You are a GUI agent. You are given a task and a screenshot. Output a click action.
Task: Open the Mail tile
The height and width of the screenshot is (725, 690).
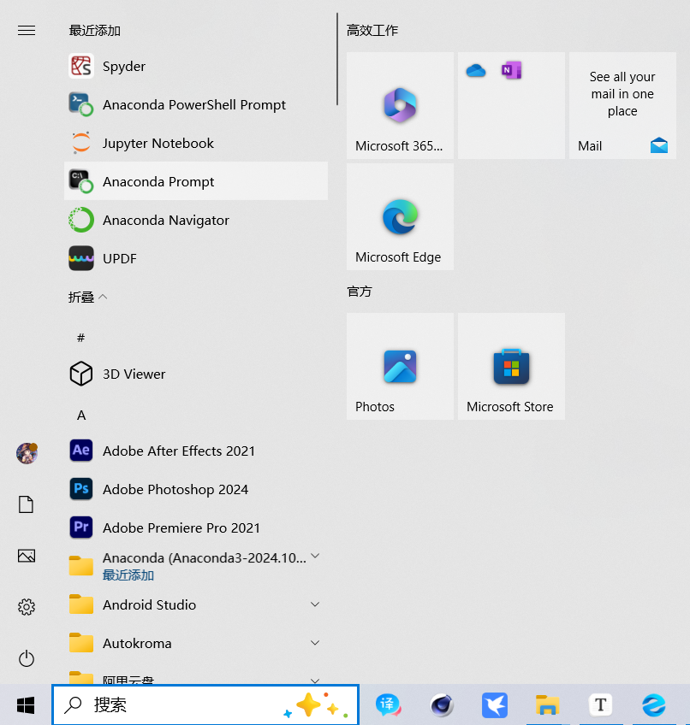pyautogui.click(x=623, y=105)
